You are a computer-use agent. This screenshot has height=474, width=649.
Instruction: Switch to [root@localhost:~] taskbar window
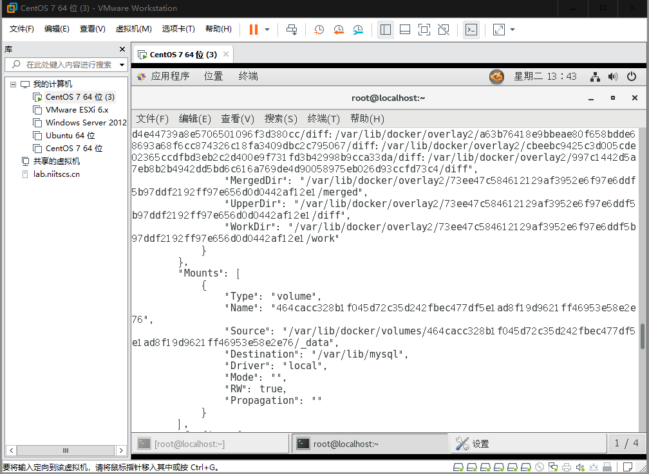pos(211,444)
